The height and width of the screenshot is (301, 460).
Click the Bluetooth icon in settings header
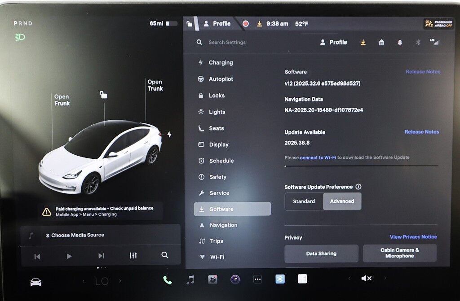pyautogui.click(x=418, y=42)
